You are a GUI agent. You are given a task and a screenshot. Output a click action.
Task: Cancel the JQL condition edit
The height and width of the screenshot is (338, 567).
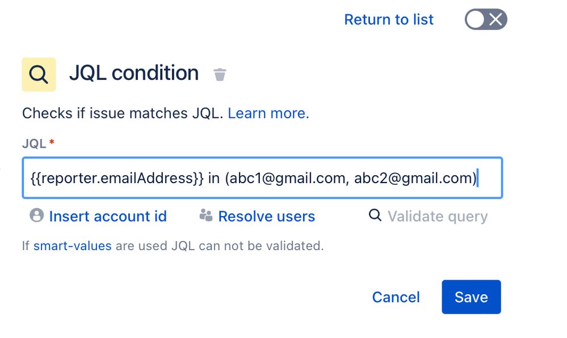(x=396, y=297)
